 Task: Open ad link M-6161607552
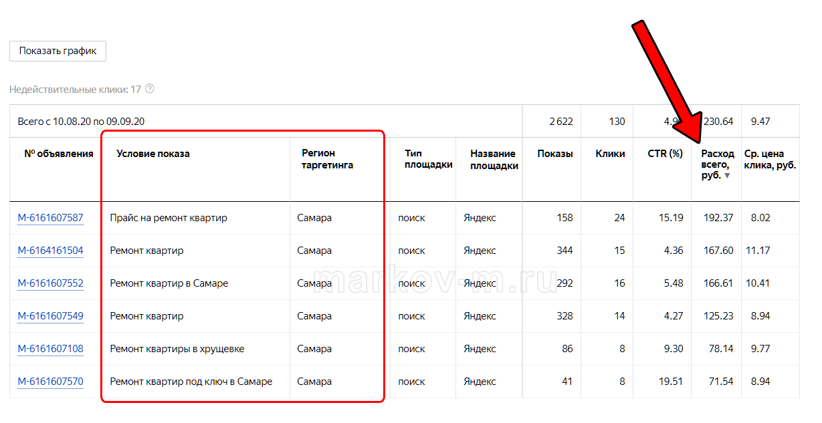50,283
